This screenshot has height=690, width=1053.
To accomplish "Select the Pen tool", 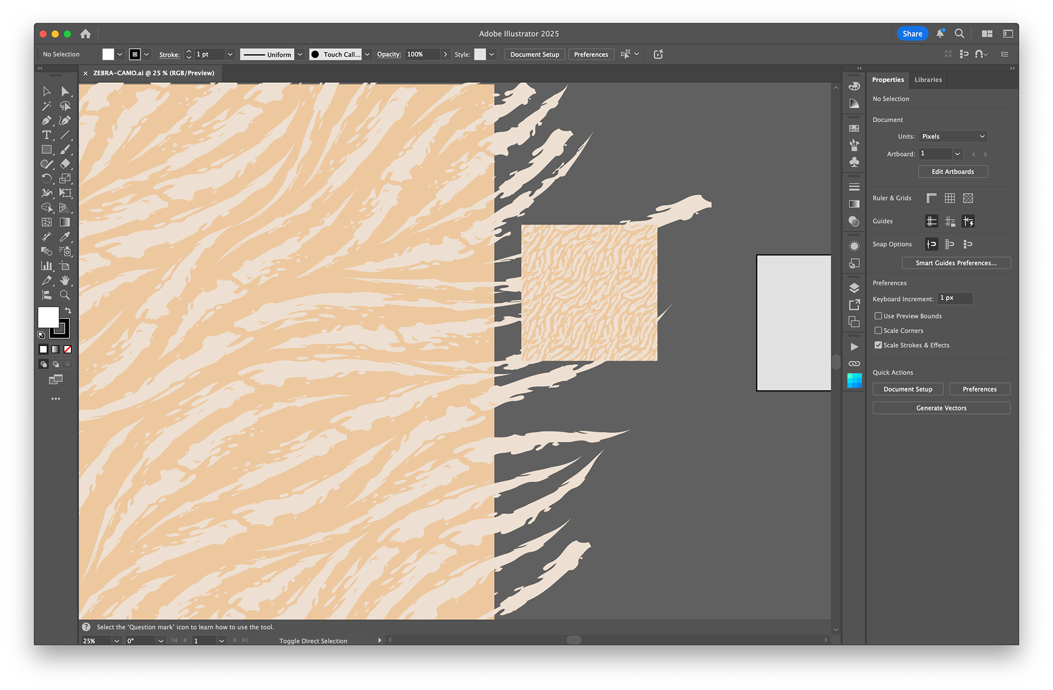I will tap(47, 120).
